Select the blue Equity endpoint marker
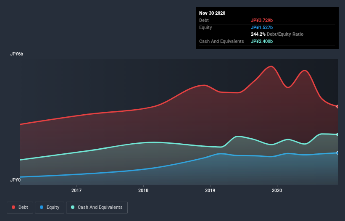Viewport: 345px width, 221px height. tap(338, 153)
